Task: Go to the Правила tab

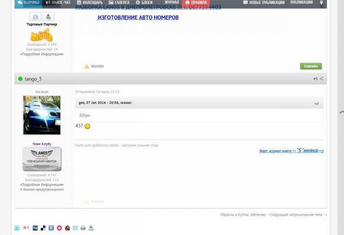Action: click(x=194, y=3)
